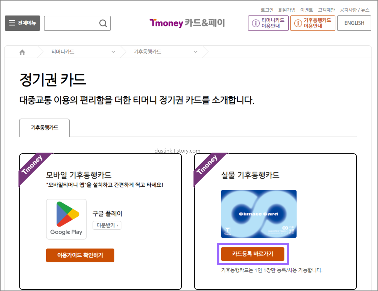Open 기후동행카드 이용안내 button

(x=313, y=23)
